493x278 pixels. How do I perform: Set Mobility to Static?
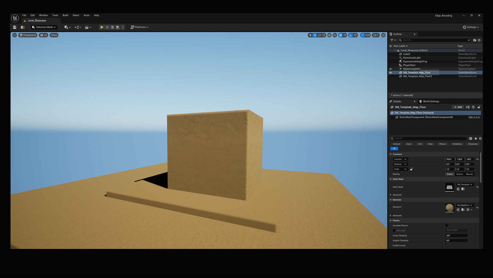[x=450, y=174]
